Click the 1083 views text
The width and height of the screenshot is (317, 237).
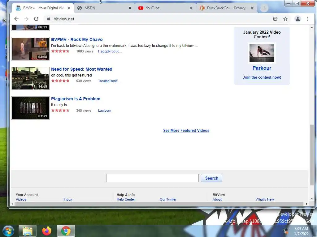pyautogui.click(x=85, y=52)
